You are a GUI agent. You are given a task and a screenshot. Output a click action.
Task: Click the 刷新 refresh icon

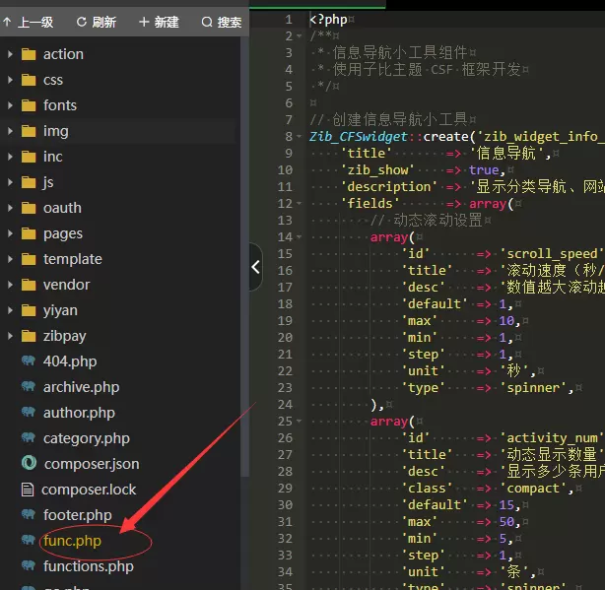(82, 22)
